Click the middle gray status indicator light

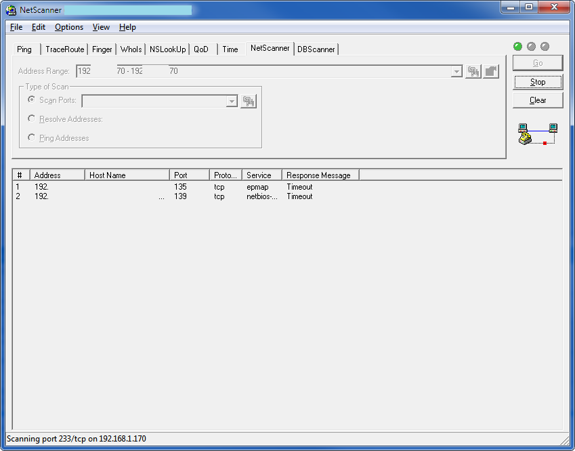point(531,47)
